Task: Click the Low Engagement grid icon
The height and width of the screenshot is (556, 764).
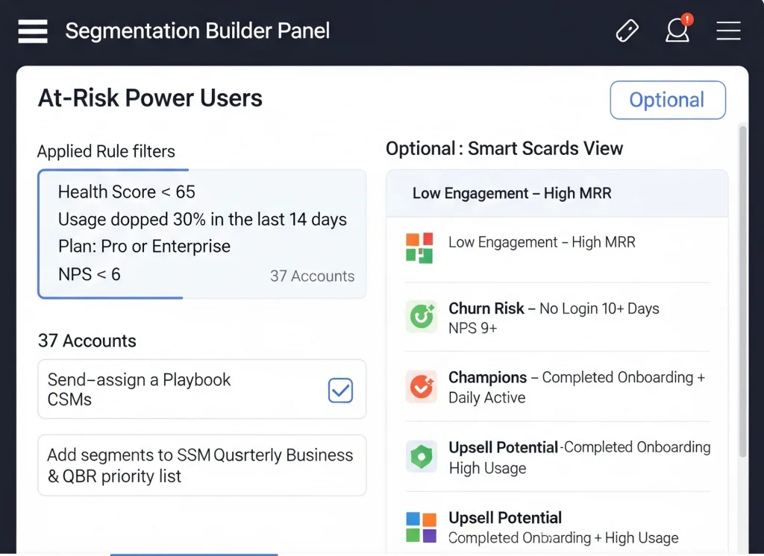Action: pos(419,247)
